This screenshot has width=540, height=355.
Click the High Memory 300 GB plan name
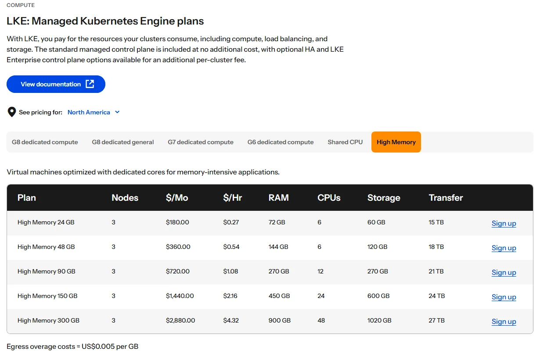(x=48, y=320)
